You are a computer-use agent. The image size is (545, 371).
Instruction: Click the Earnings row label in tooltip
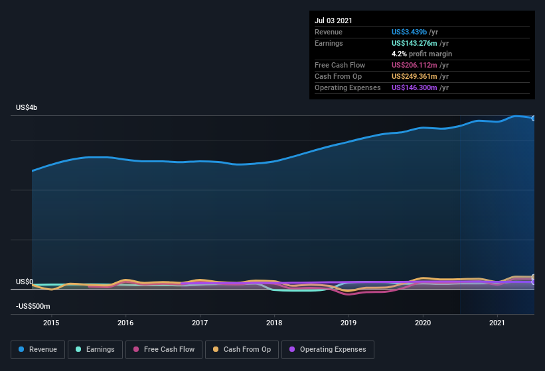tap(329, 43)
